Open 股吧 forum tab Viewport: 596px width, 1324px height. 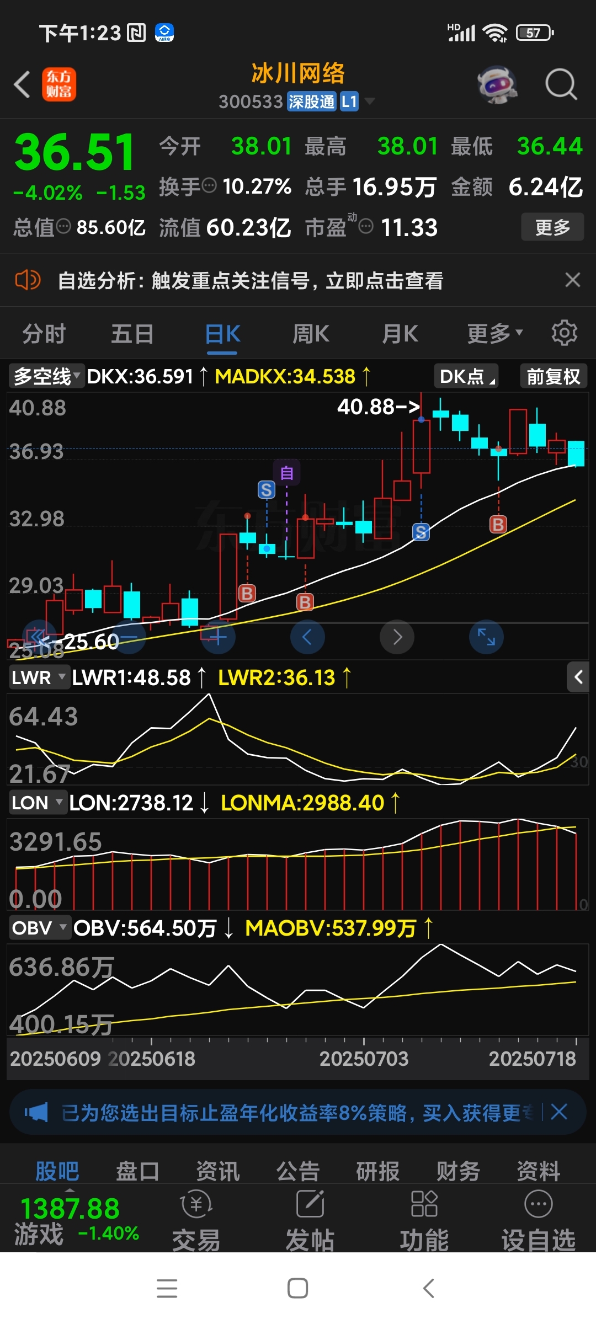pyautogui.click(x=57, y=1171)
